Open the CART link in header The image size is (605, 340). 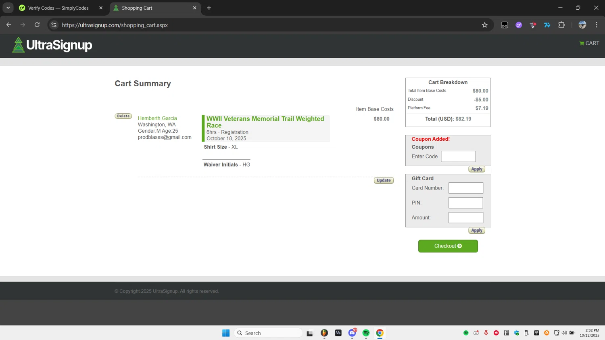589,43
